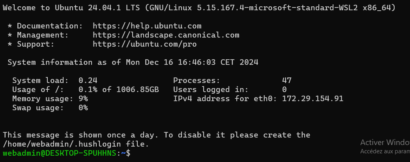
Task: Click the System information date line
Action: 133,62
